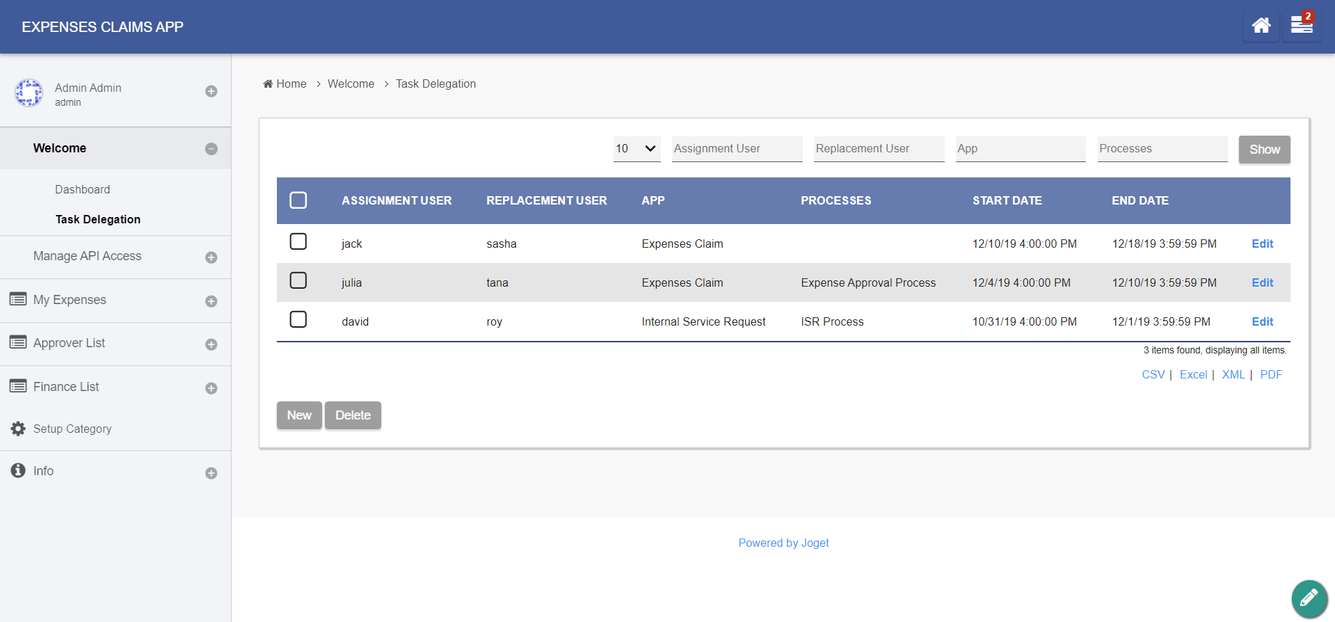Click the home icon in top header
This screenshot has height=622, width=1335.
tap(1261, 26)
